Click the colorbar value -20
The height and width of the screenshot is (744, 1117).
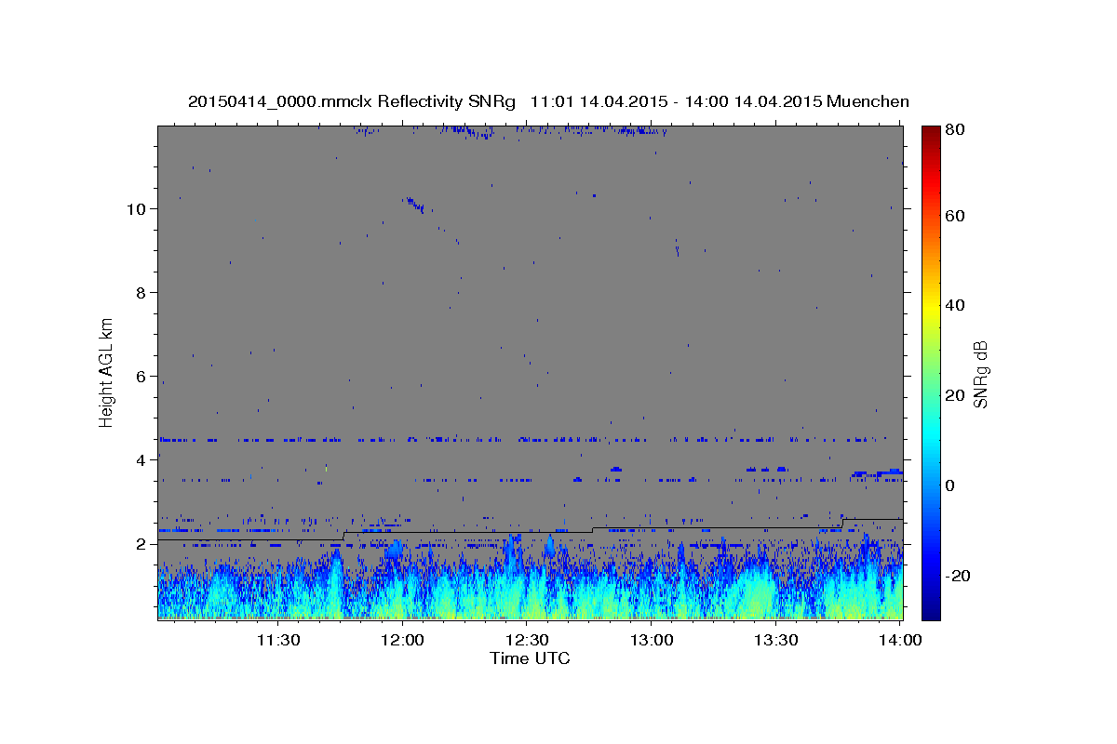(x=961, y=576)
